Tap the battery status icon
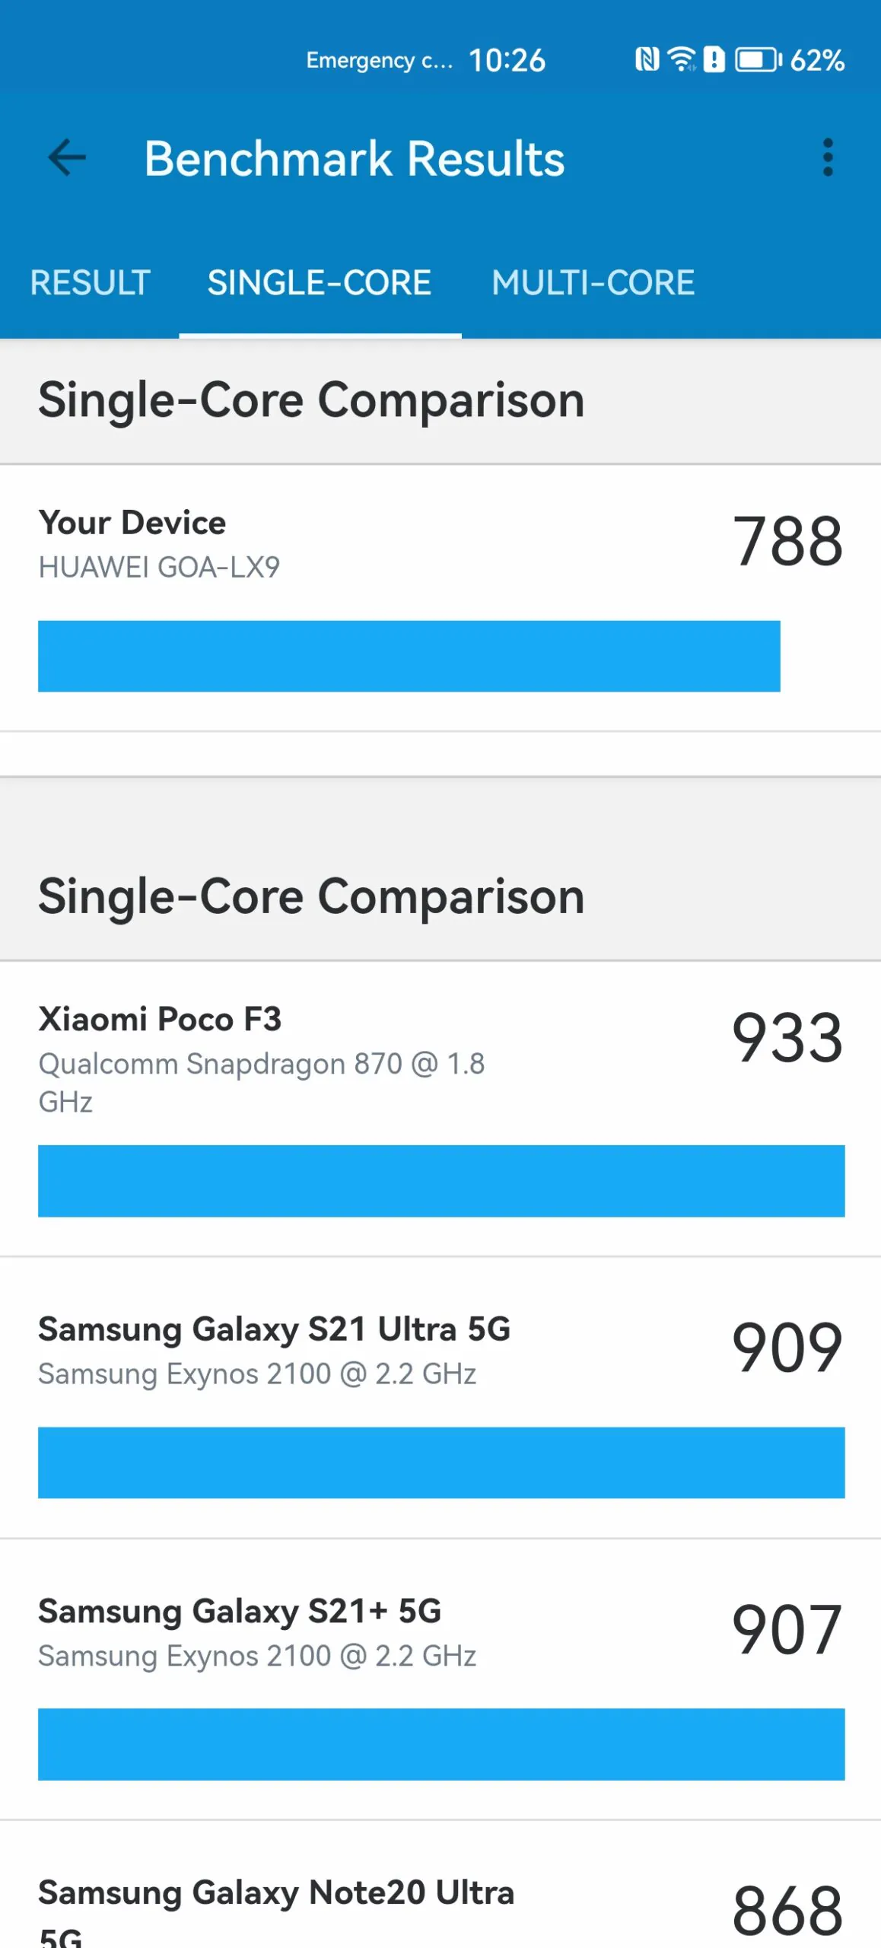Viewport: 881px width, 1948px height. tap(758, 59)
